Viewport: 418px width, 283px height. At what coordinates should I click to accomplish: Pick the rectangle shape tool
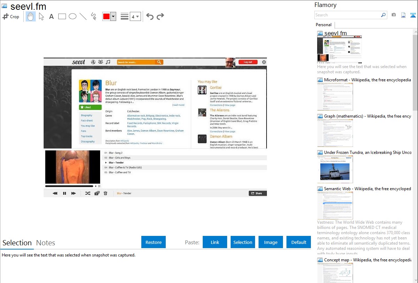(62, 16)
